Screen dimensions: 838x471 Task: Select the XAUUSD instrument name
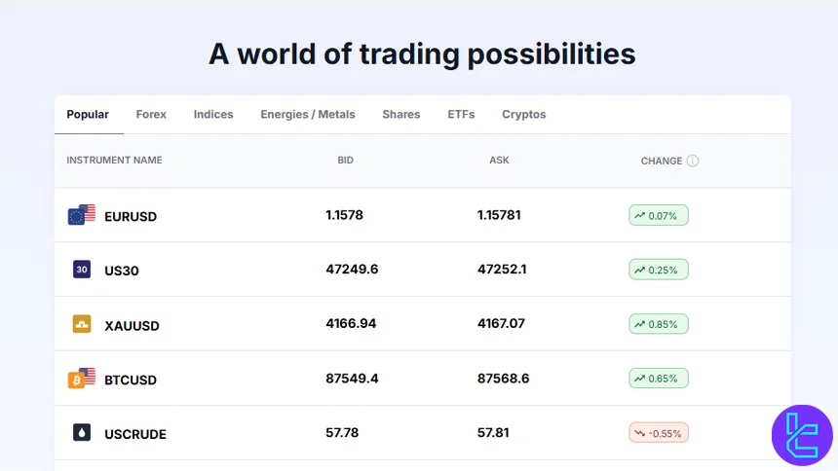click(x=132, y=325)
